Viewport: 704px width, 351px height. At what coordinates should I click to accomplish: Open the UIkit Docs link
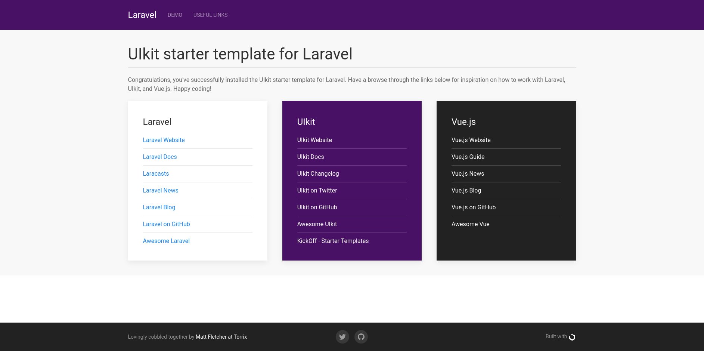coord(310,157)
